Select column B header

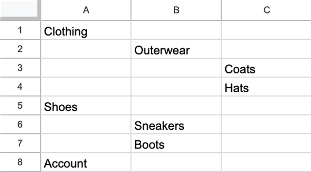[176, 10]
